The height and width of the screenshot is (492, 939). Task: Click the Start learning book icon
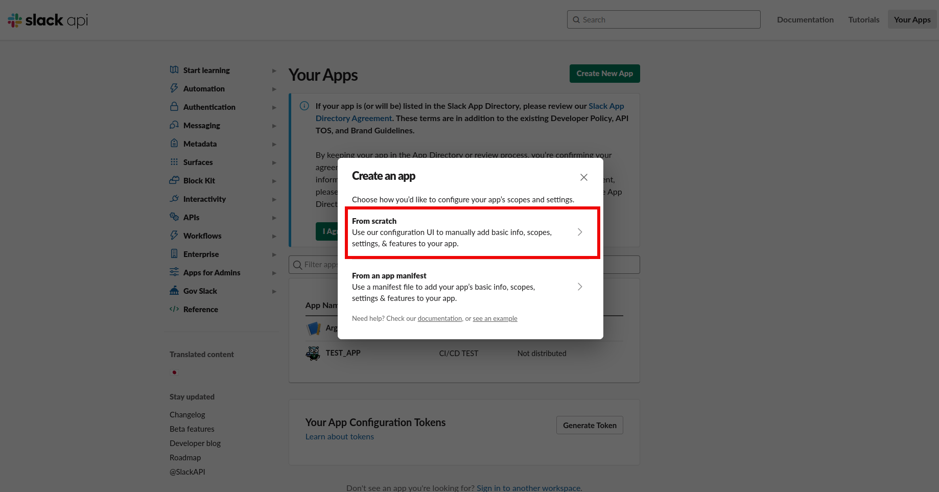click(174, 70)
